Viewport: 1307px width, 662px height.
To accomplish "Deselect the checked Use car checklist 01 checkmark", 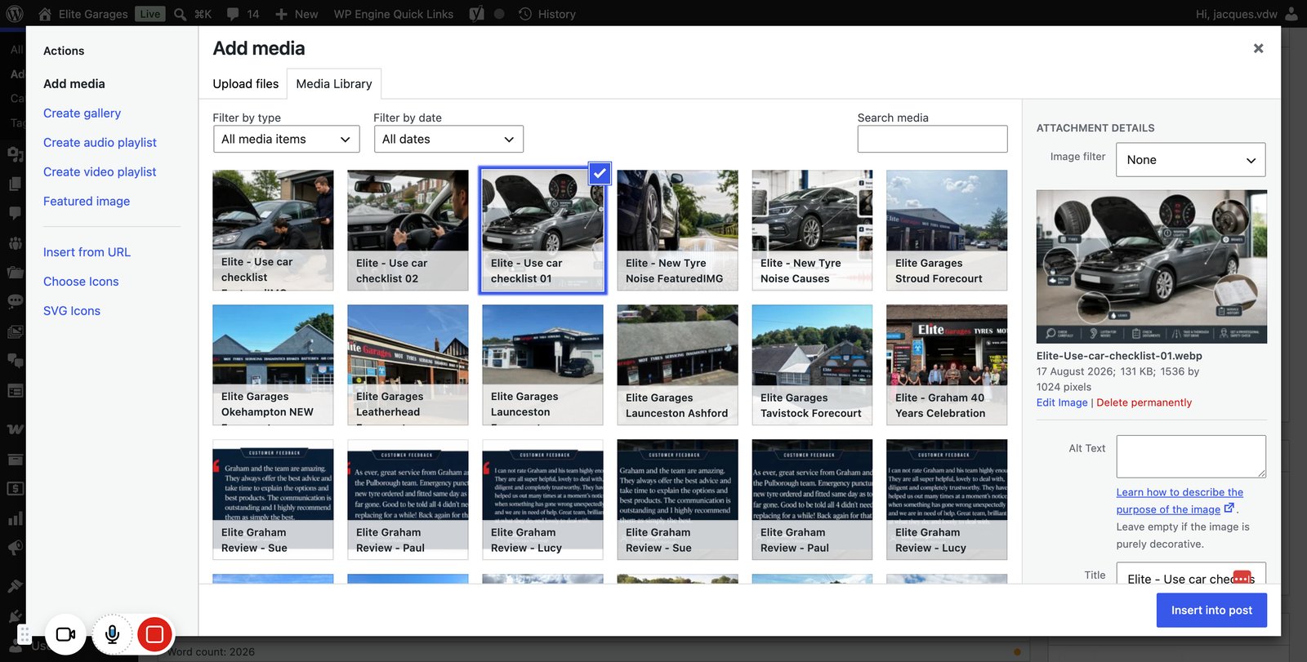I will 600,173.
